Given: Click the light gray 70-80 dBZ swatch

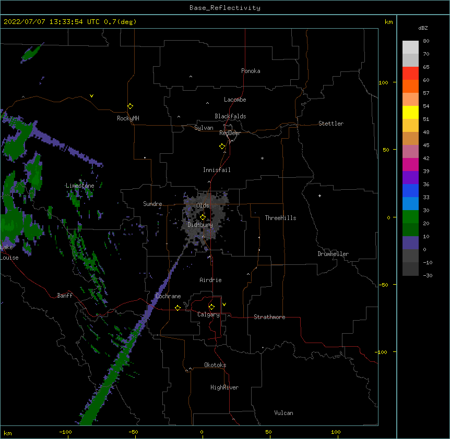Looking at the screenshot, I should pyautogui.click(x=410, y=47).
